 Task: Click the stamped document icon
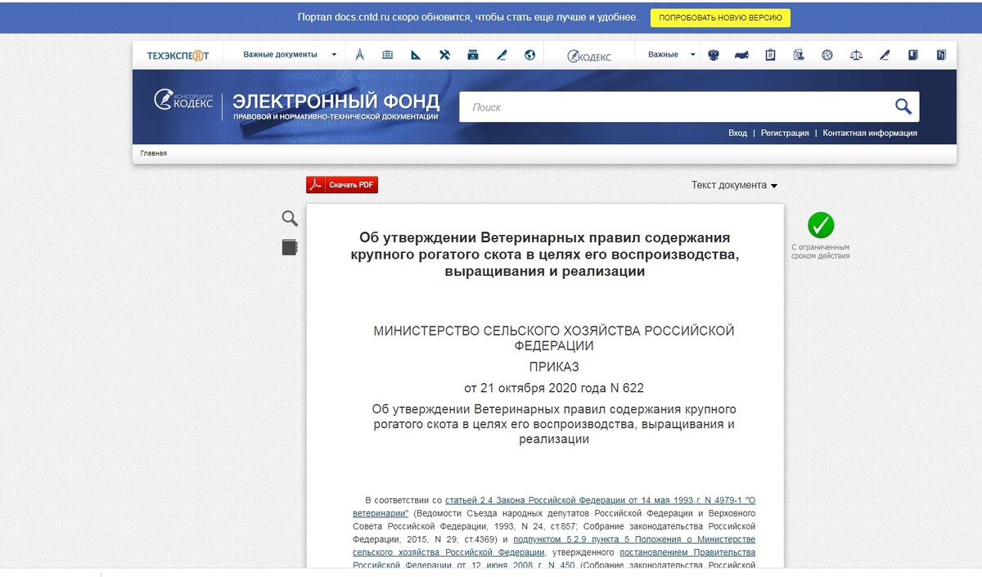[799, 55]
